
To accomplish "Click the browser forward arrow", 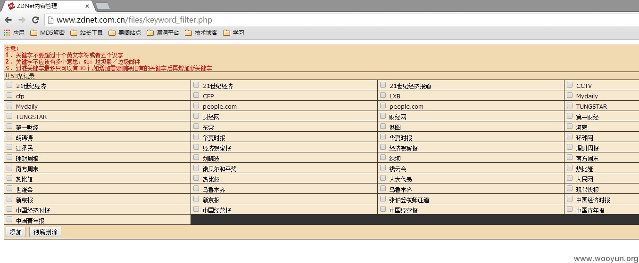I will pos(22,20).
